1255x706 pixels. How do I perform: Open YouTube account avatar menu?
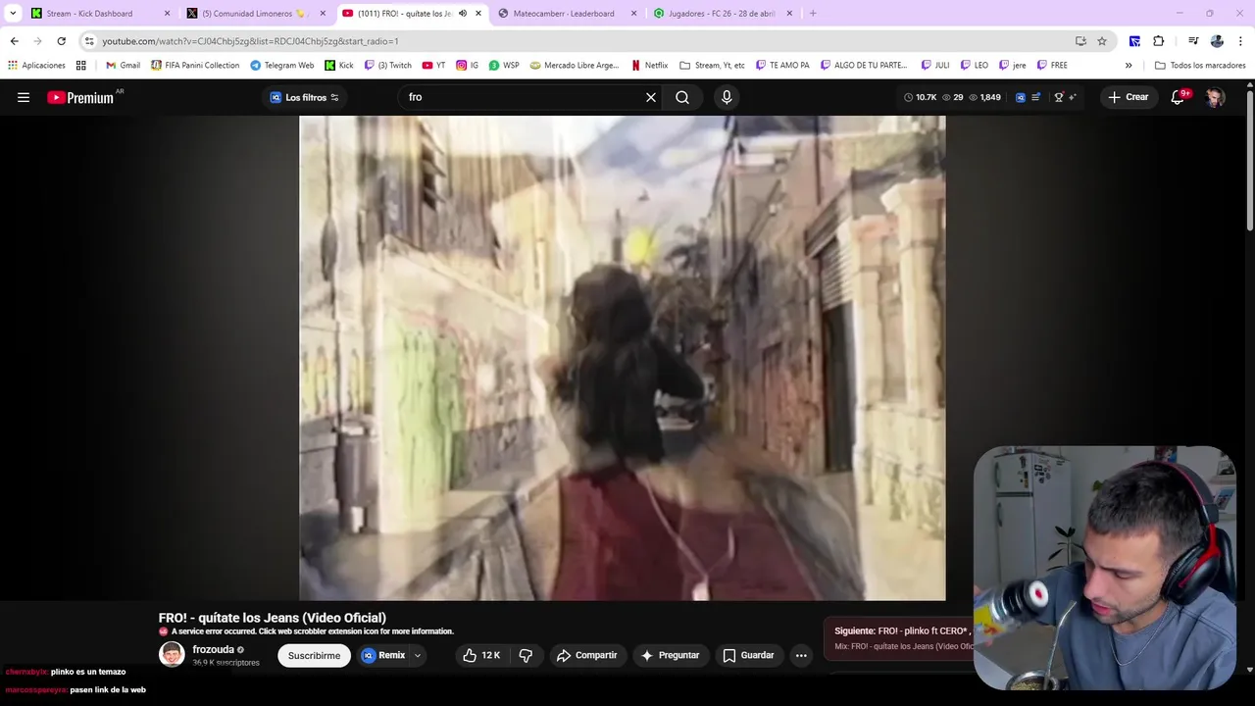point(1215,97)
